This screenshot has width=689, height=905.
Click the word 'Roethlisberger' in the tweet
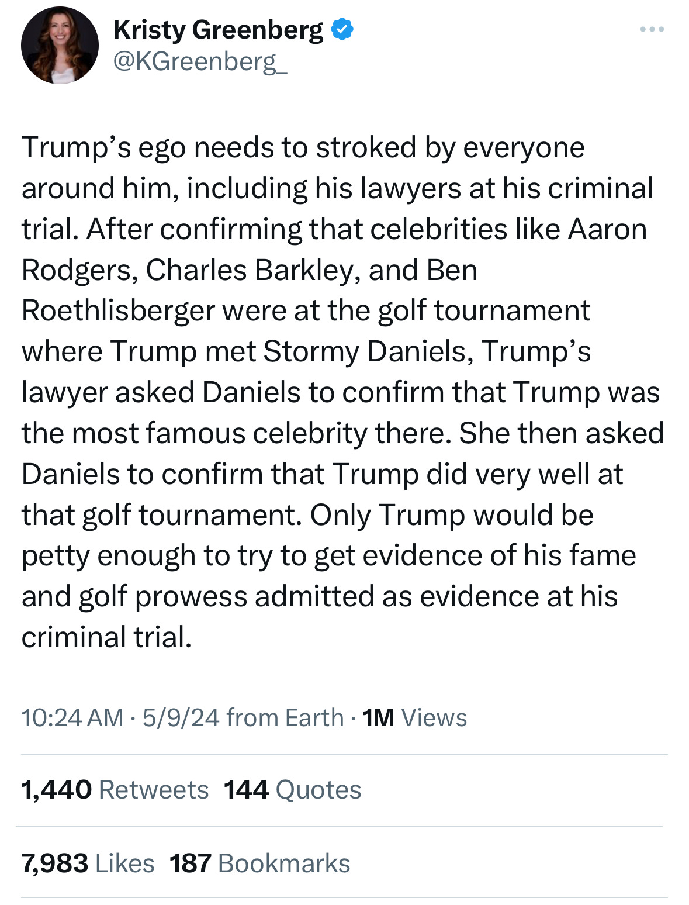tap(118, 310)
